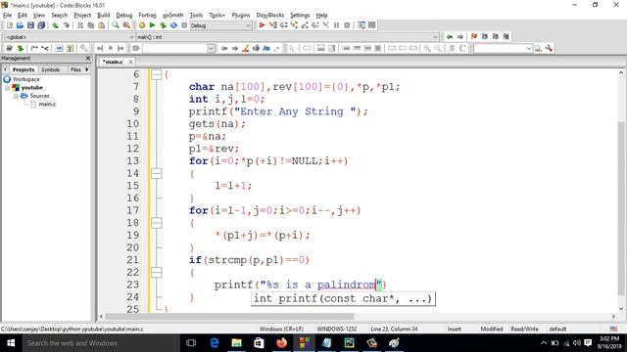Switch to the Files tab
Screen dimensions: 627x352
75,69
